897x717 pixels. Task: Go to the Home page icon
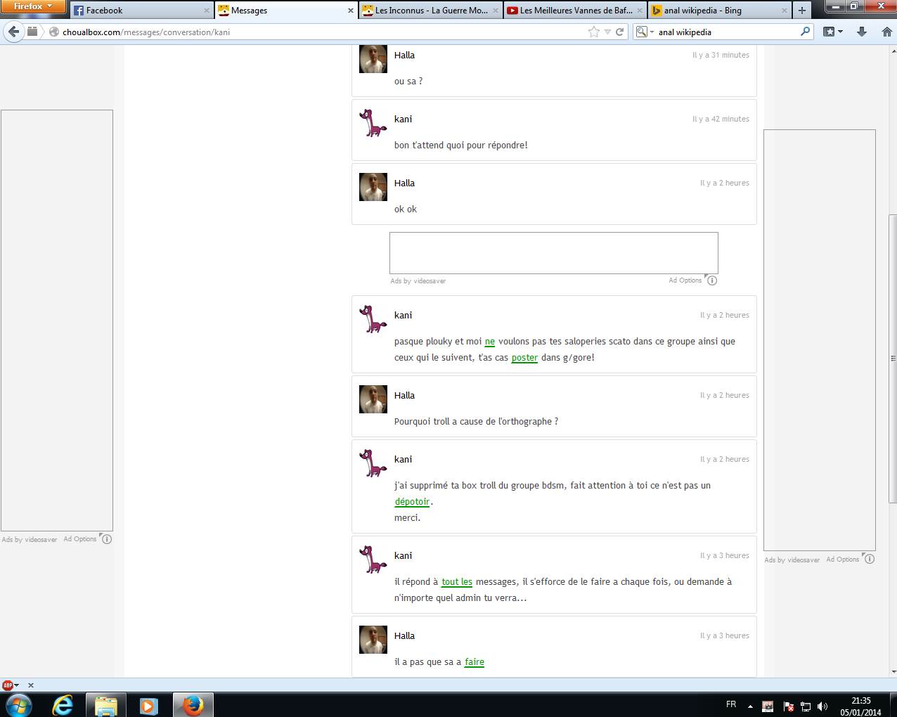[884, 32]
